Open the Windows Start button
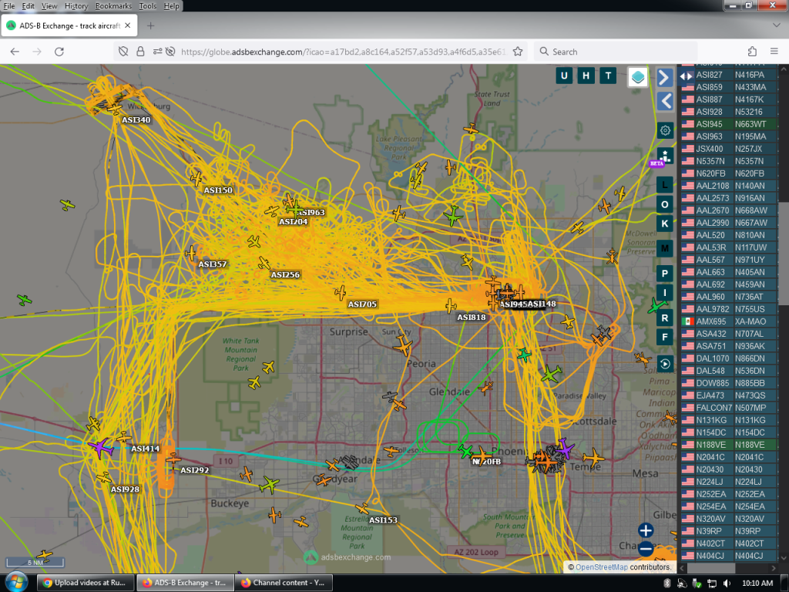The width and height of the screenshot is (789, 592). [x=15, y=583]
